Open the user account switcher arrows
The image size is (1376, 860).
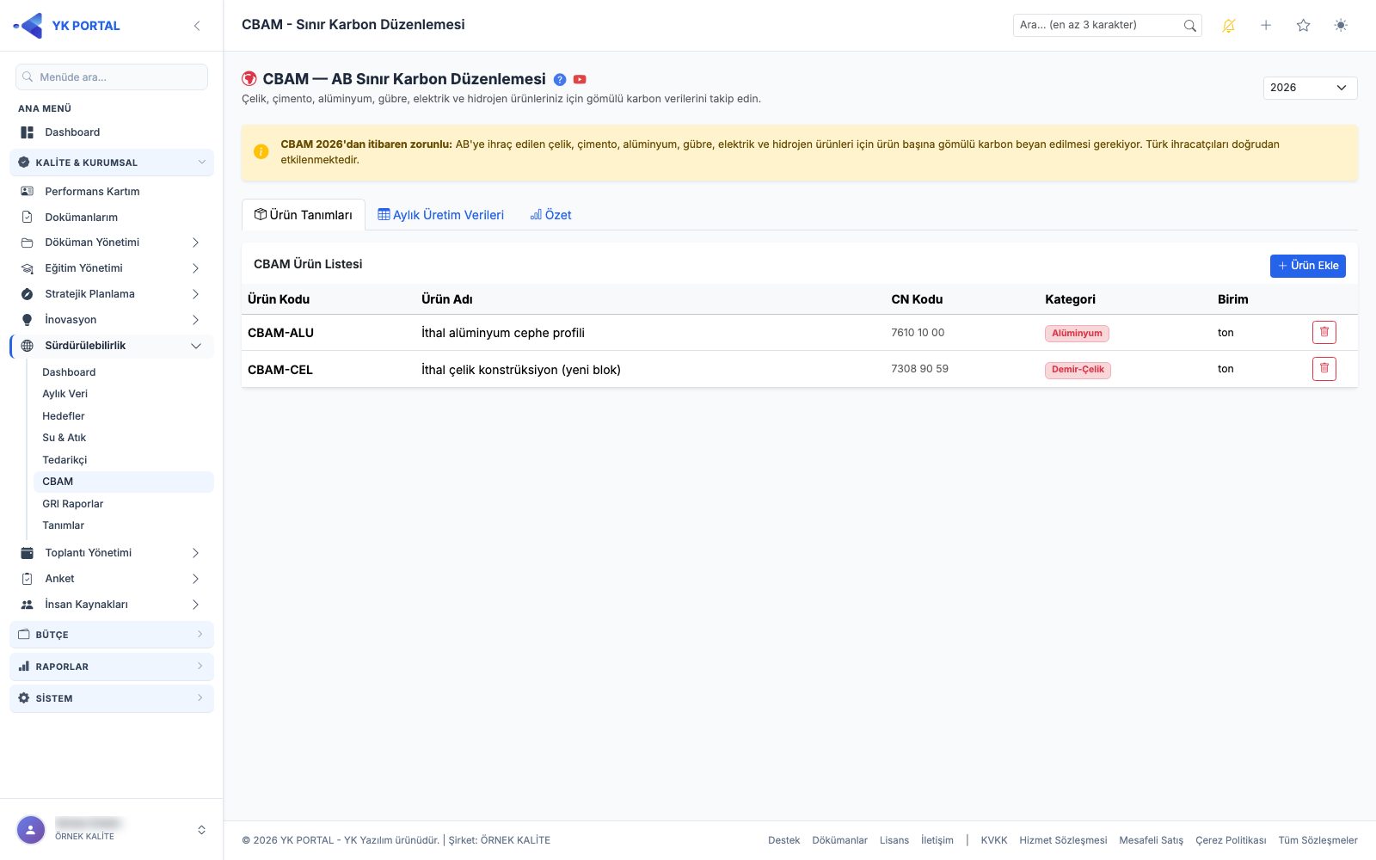(201, 830)
